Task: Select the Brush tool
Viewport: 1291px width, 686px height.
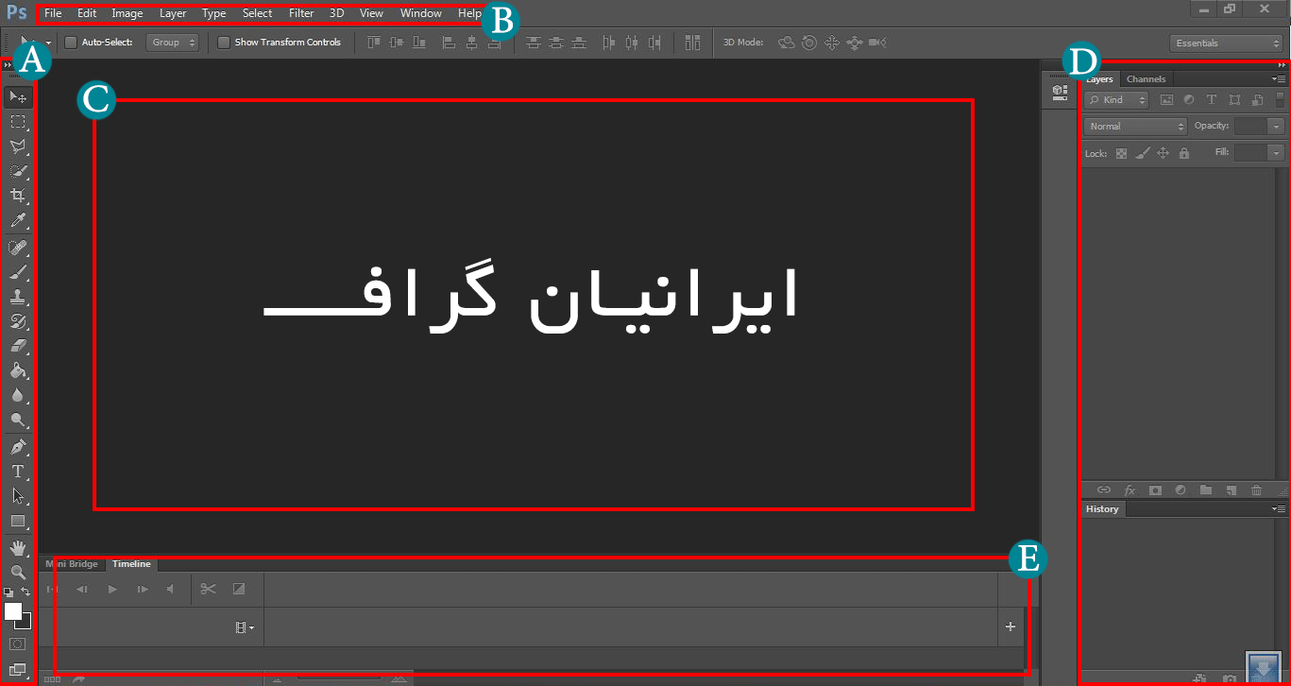Action: (x=18, y=273)
